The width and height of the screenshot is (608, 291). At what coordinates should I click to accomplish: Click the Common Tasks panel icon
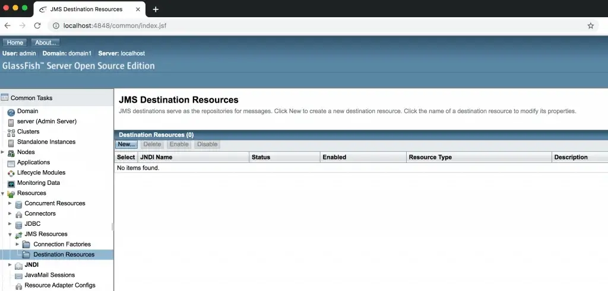point(5,98)
